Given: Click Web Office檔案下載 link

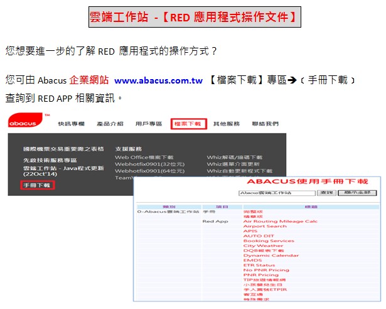Looking at the screenshot, I should [144, 157].
